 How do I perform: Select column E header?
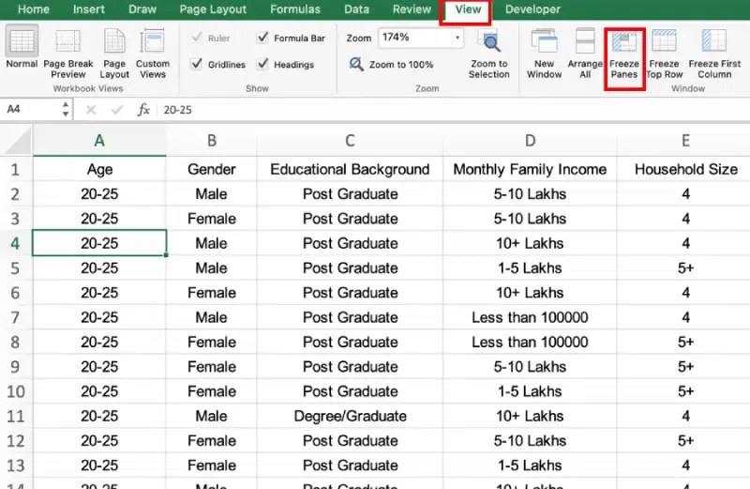(685, 141)
